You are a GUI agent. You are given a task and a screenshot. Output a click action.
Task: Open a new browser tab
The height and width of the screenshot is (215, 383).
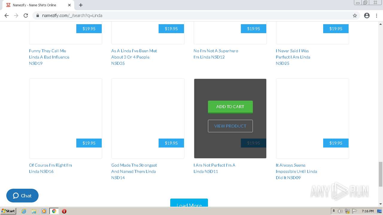point(81,5)
